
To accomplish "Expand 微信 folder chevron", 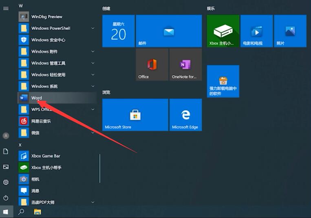I will pos(93,133).
